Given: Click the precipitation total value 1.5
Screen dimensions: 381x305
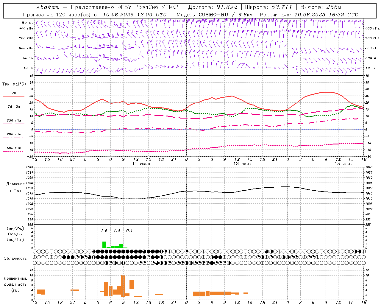Looking at the screenshot, I should pos(104,231).
